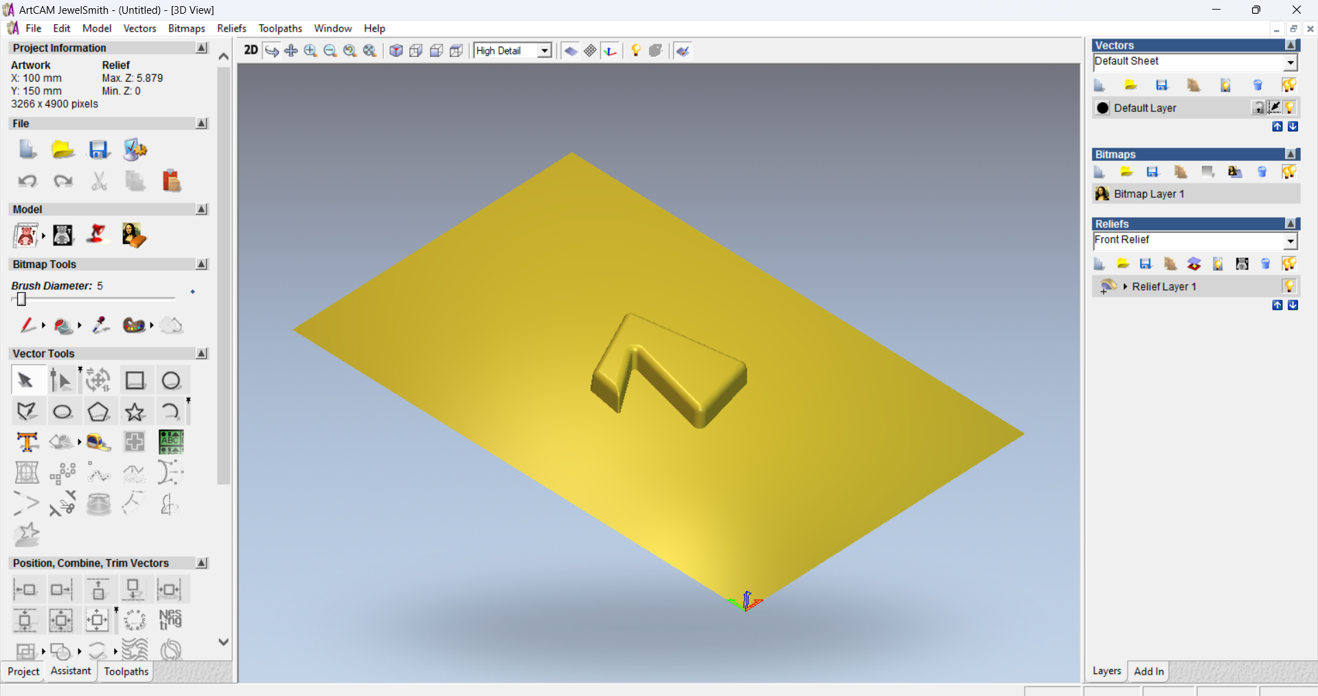
Task: Click the Undo icon in File panel
Action: [27, 181]
